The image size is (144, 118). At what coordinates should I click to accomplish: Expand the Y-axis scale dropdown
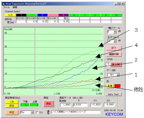point(115,32)
